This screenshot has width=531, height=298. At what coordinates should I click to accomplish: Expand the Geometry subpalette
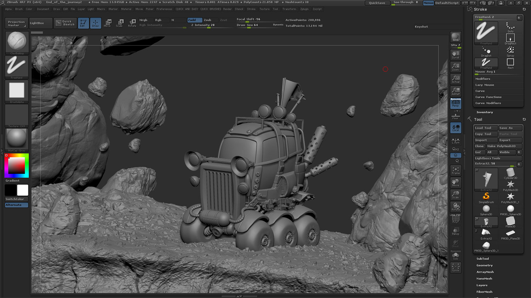[x=484, y=266]
